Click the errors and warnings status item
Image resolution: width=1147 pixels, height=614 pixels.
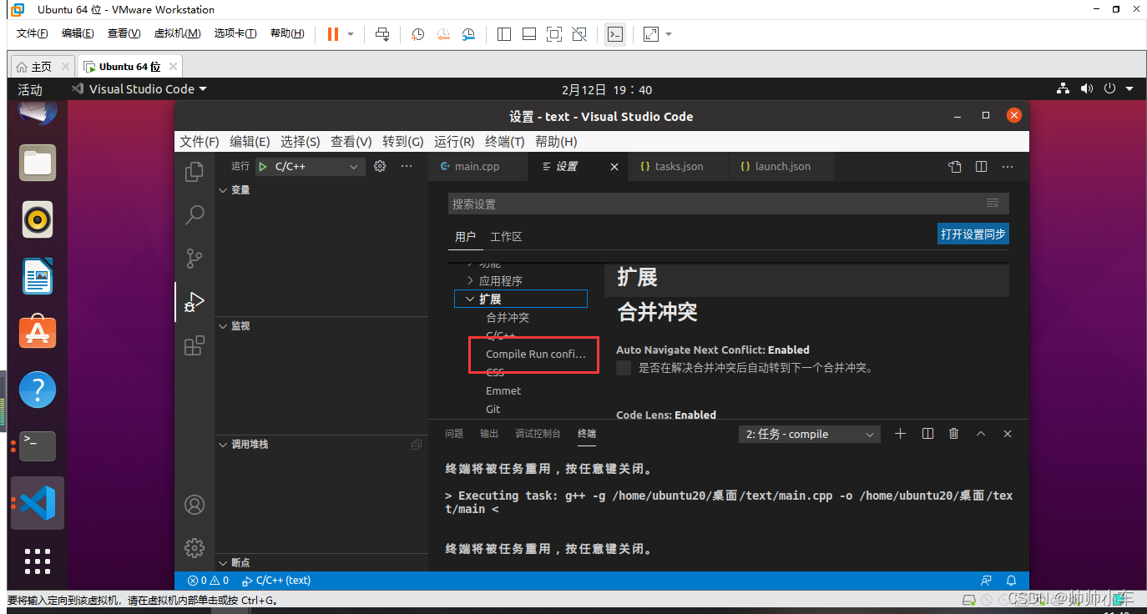208,580
